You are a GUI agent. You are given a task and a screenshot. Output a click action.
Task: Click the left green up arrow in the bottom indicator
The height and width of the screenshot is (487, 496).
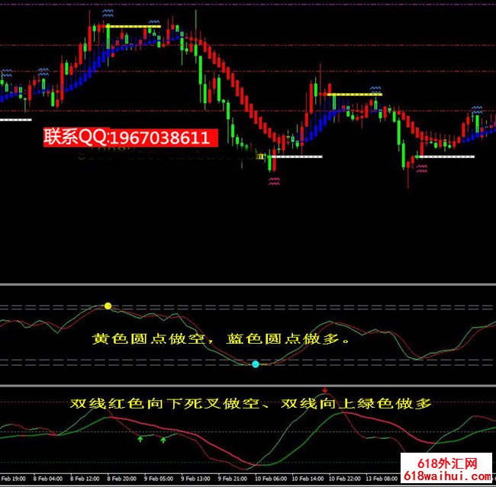[139, 439]
